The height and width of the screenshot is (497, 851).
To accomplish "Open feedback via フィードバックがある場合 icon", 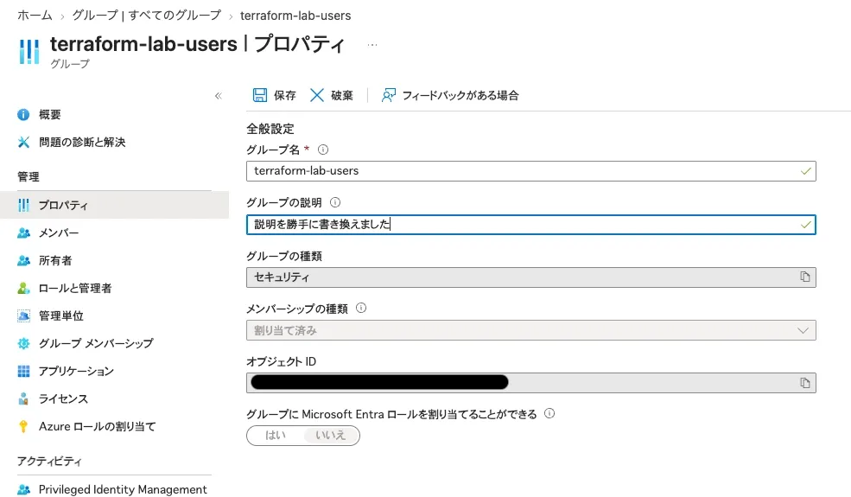I will click(x=389, y=95).
